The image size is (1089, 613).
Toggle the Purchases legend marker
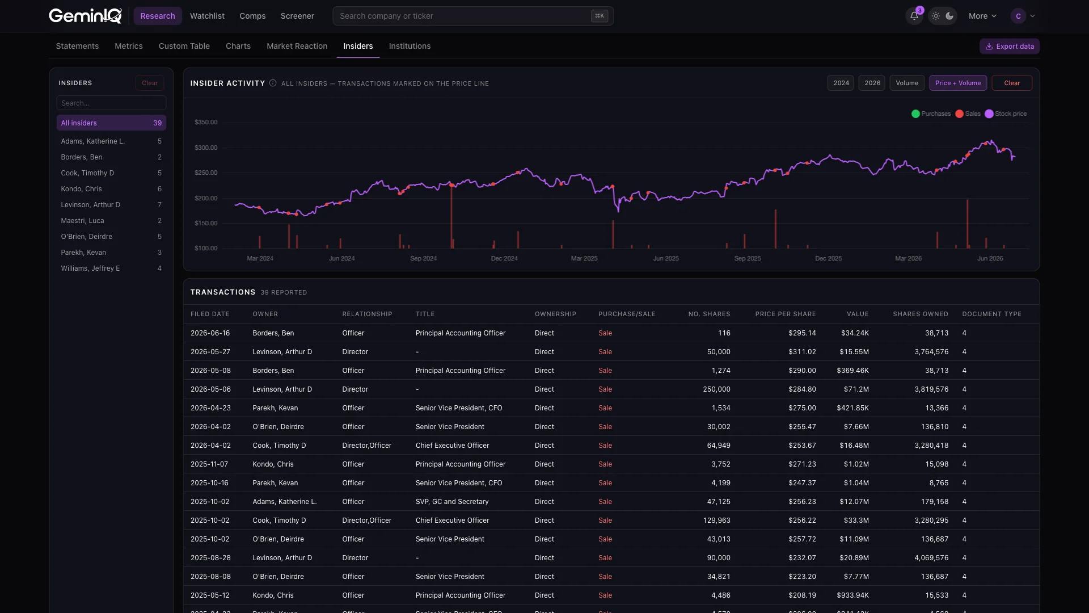915,114
